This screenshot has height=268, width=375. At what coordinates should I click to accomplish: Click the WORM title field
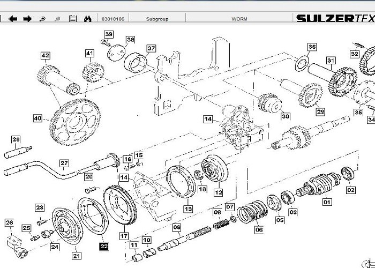click(239, 19)
